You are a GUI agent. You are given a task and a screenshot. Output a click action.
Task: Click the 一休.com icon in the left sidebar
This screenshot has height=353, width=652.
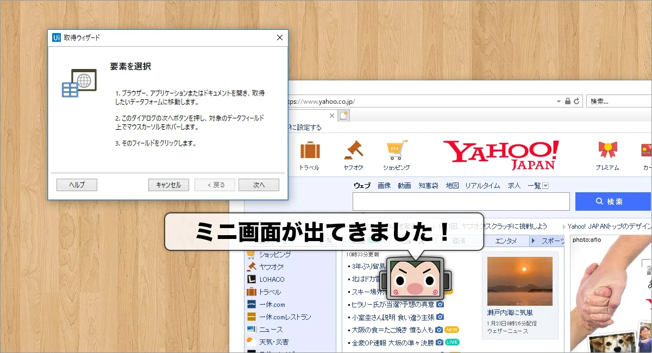pyautogui.click(x=251, y=304)
